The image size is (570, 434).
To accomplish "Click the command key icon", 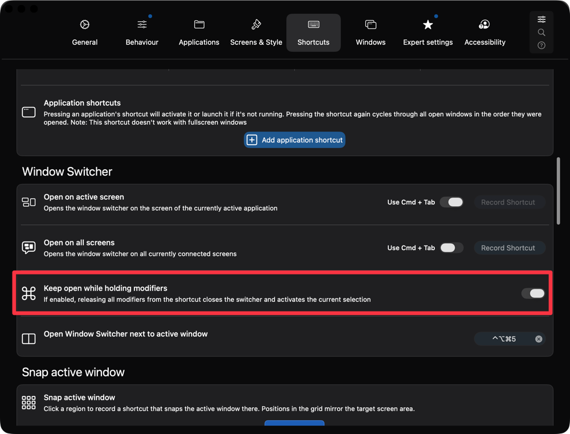I will click(28, 293).
